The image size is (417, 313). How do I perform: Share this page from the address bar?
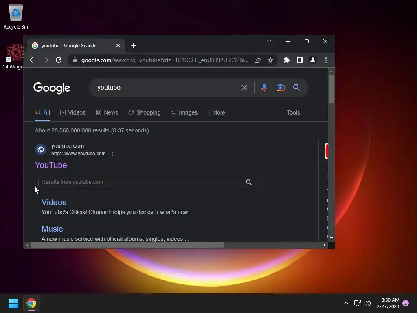click(x=257, y=60)
